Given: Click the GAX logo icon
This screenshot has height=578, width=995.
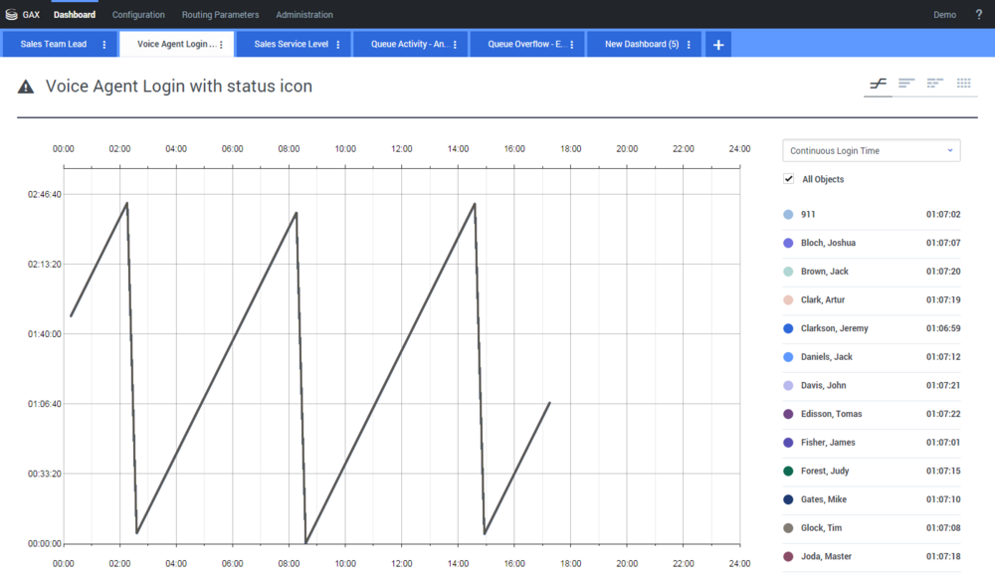Looking at the screenshot, I should pyautogui.click(x=11, y=14).
